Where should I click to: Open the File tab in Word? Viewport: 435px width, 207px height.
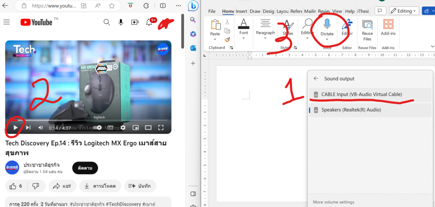(x=212, y=11)
